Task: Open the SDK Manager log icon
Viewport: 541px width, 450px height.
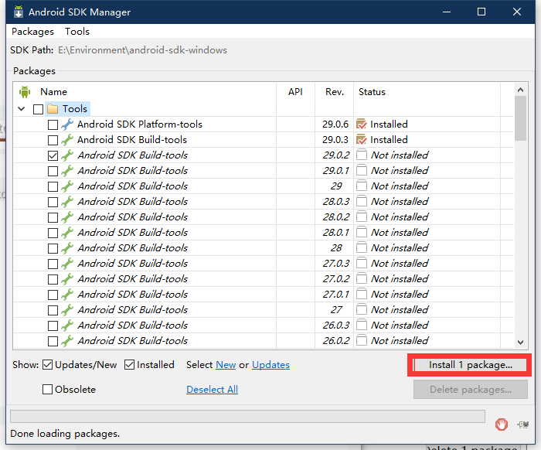Action: [522, 424]
